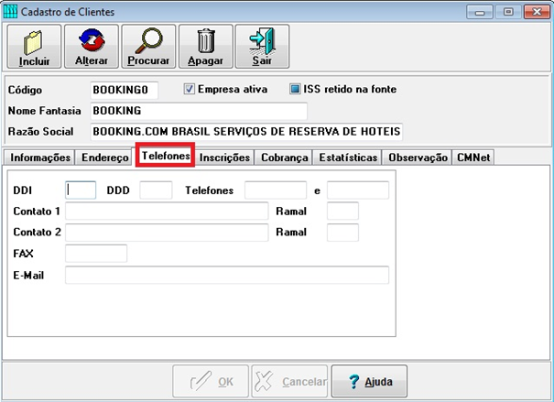Click the Alterar toolbar button

(x=92, y=47)
